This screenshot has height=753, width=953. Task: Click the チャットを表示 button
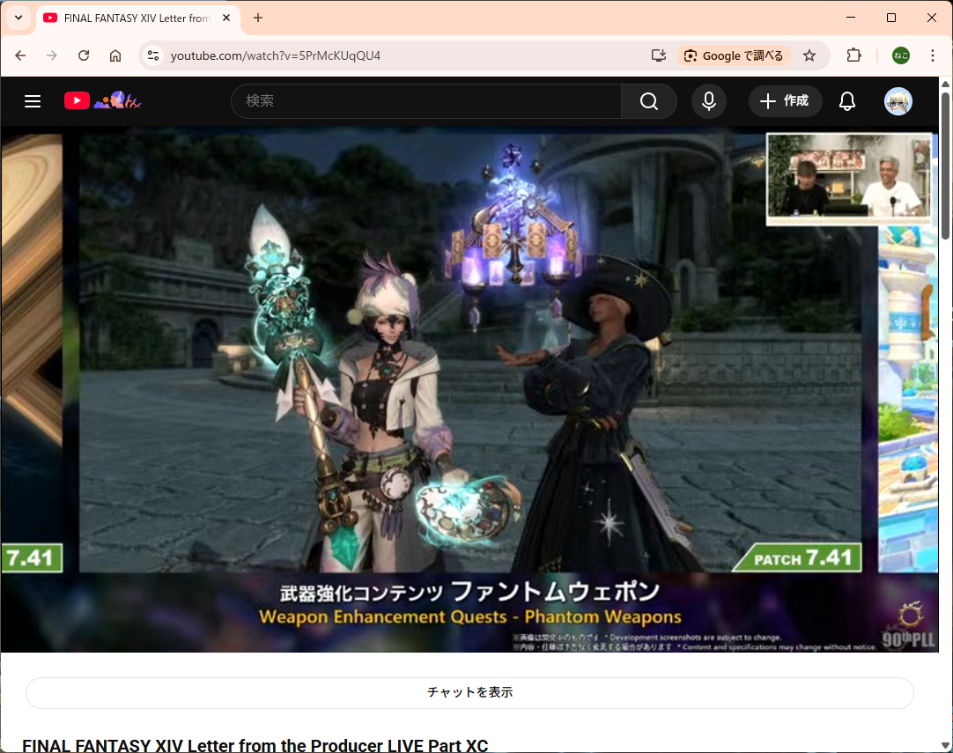[x=469, y=692]
